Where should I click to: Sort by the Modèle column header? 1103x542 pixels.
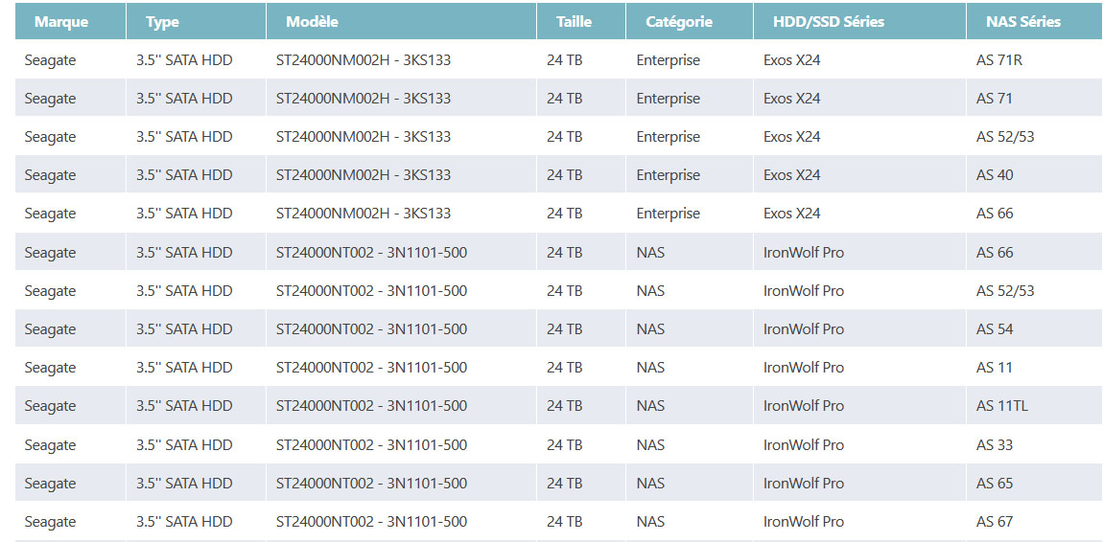(312, 21)
